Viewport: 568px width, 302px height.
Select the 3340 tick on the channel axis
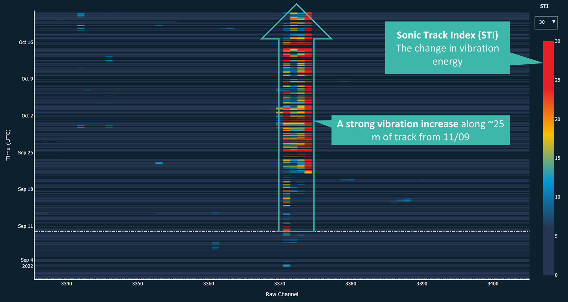[x=66, y=284]
